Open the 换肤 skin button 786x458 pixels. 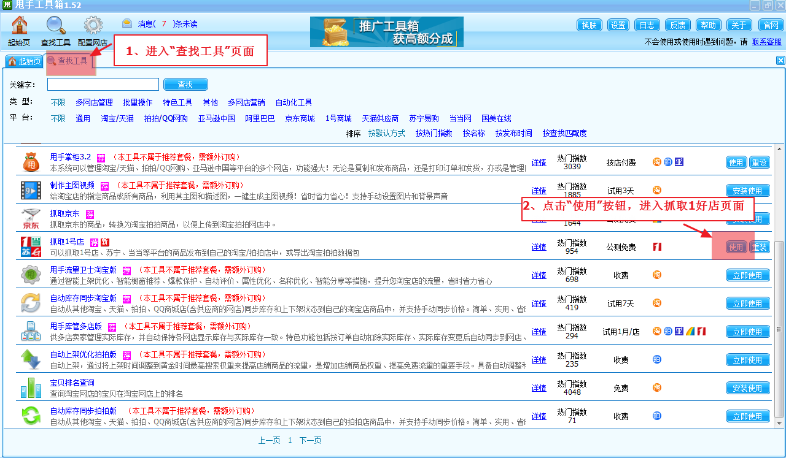pyautogui.click(x=589, y=25)
